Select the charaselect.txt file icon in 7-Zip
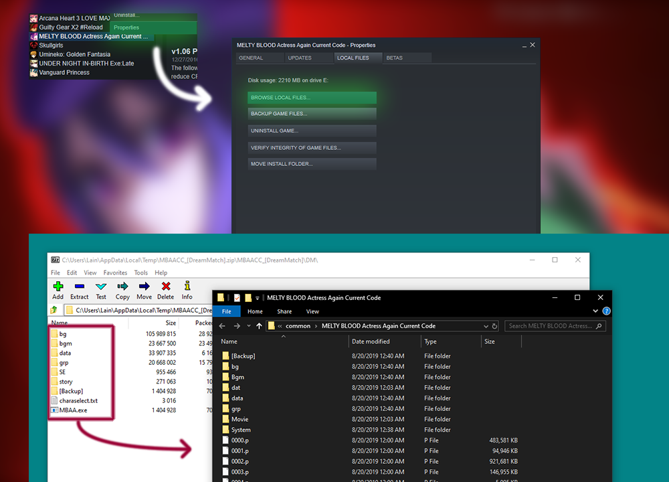669x482 pixels. point(54,400)
